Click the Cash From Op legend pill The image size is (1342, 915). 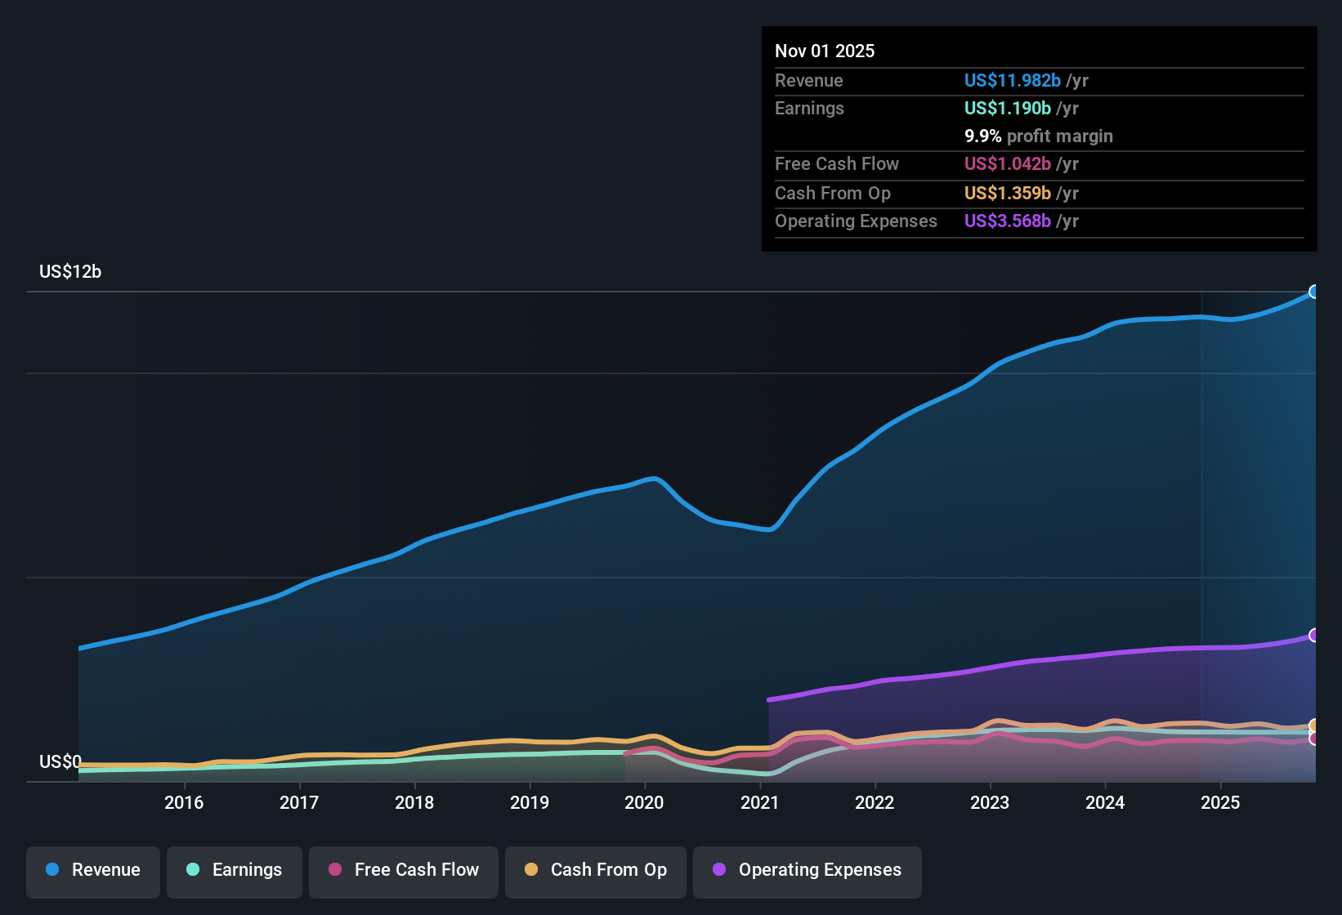click(595, 870)
